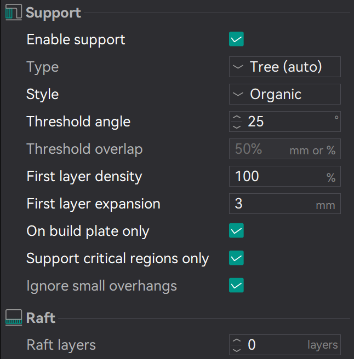The width and height of the screenshot is (354, 359).
Task: Increase Threshold angle with up arrow
Action: [x=237, y=118]
